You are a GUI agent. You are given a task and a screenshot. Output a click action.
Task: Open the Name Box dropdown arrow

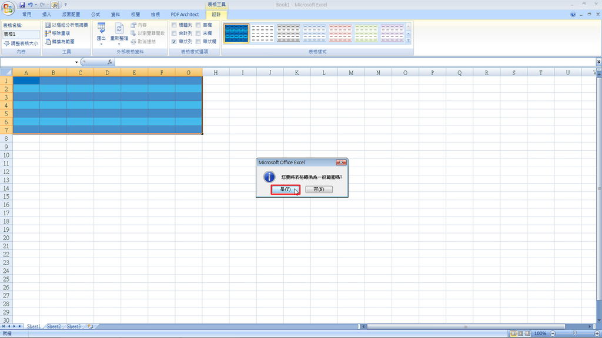tap(76, 62)
